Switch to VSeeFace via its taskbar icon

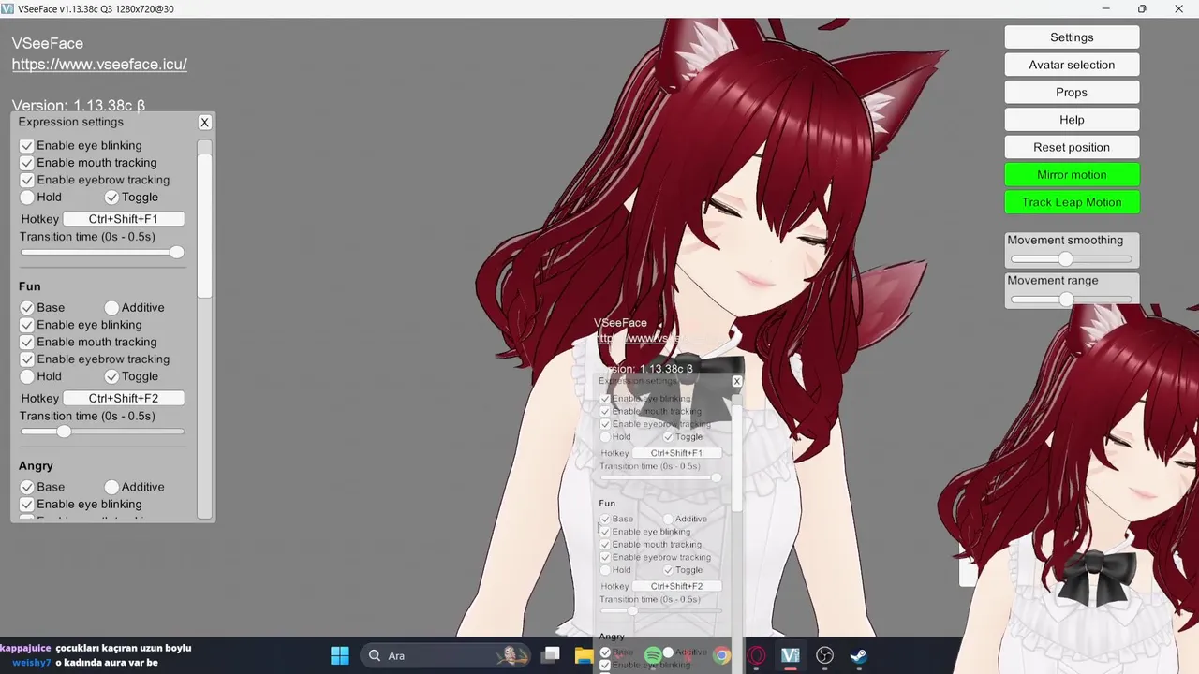coord(790,655)
